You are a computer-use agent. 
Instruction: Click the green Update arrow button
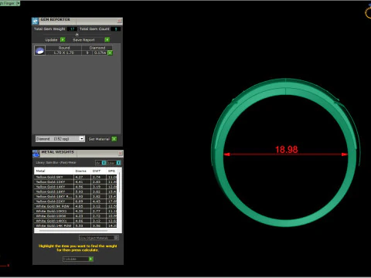tap(63, 39)
